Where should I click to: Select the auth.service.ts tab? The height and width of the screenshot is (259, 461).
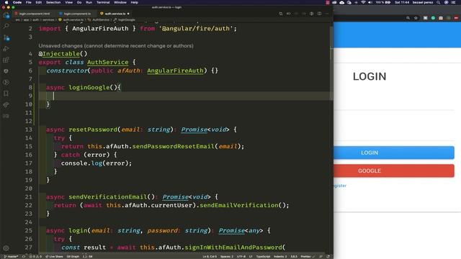(115, 14)
